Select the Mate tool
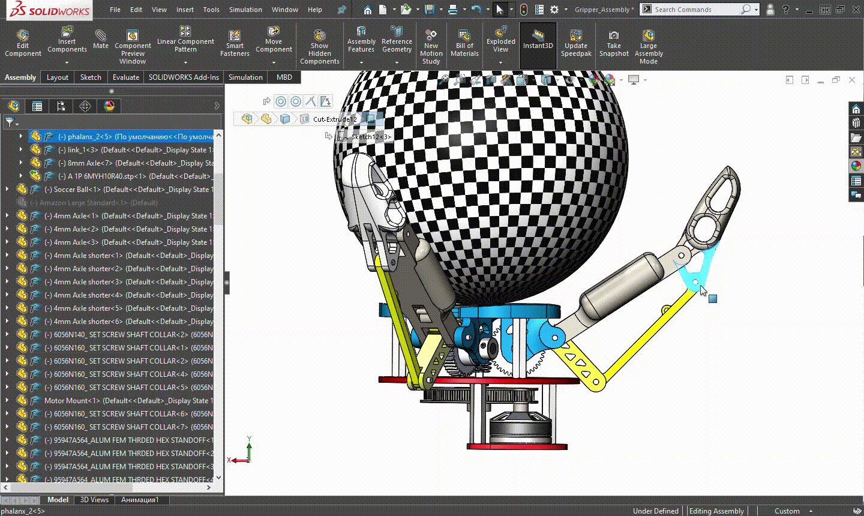The width and height of the screenshot is (864, 516). tap(101, 39)
